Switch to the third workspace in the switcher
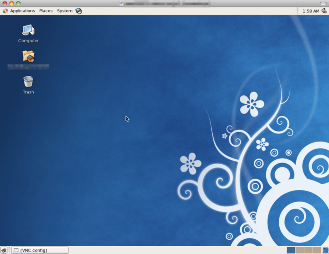Screen dimensions: 329x254 click(x=308, y=250)
